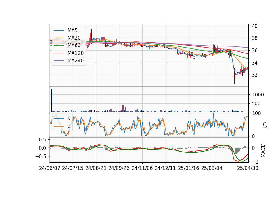The width and height of the screenshot is (276, 198).
Task: Click the 25/03/04 date label
Action: (x=212, y=168)
